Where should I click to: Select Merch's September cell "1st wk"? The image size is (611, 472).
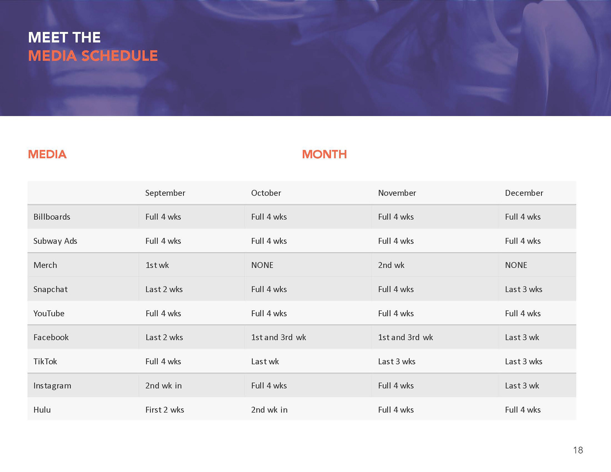pyautogui.click(x=157, y=265)
